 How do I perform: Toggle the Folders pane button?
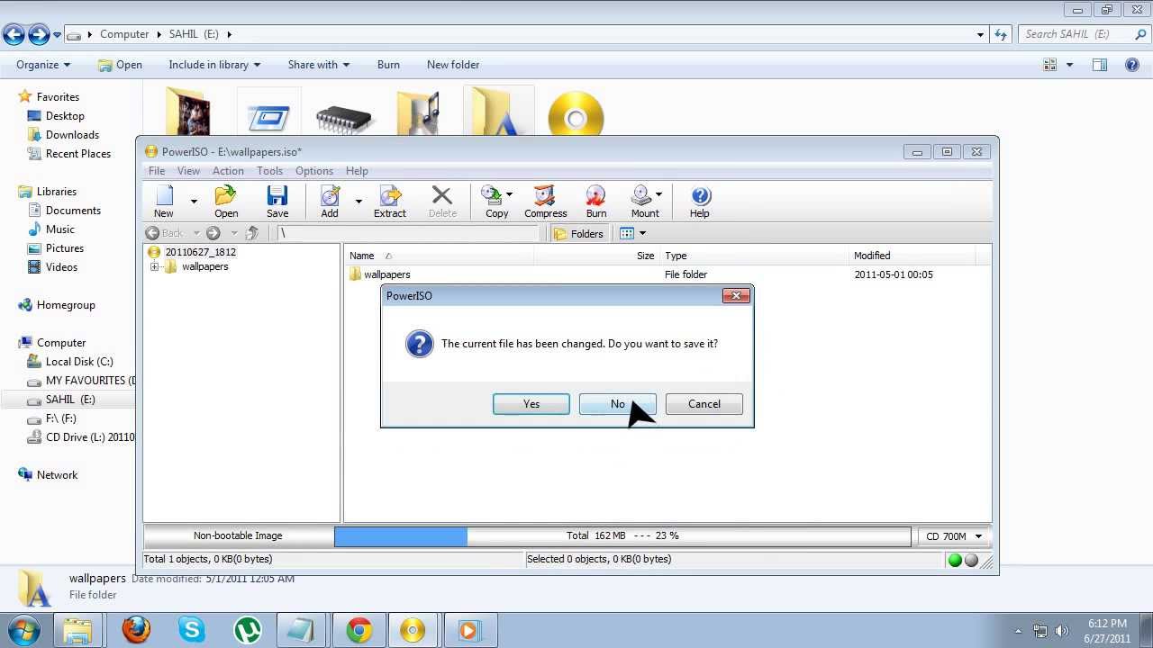click(578, 233)
